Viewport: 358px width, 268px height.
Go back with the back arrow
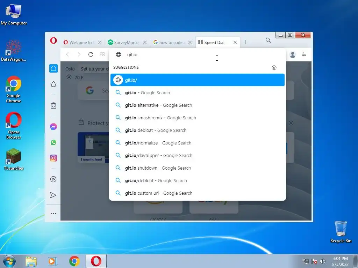67,54
